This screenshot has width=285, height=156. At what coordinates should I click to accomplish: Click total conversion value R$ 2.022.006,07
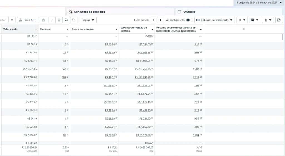click(144, 147)
